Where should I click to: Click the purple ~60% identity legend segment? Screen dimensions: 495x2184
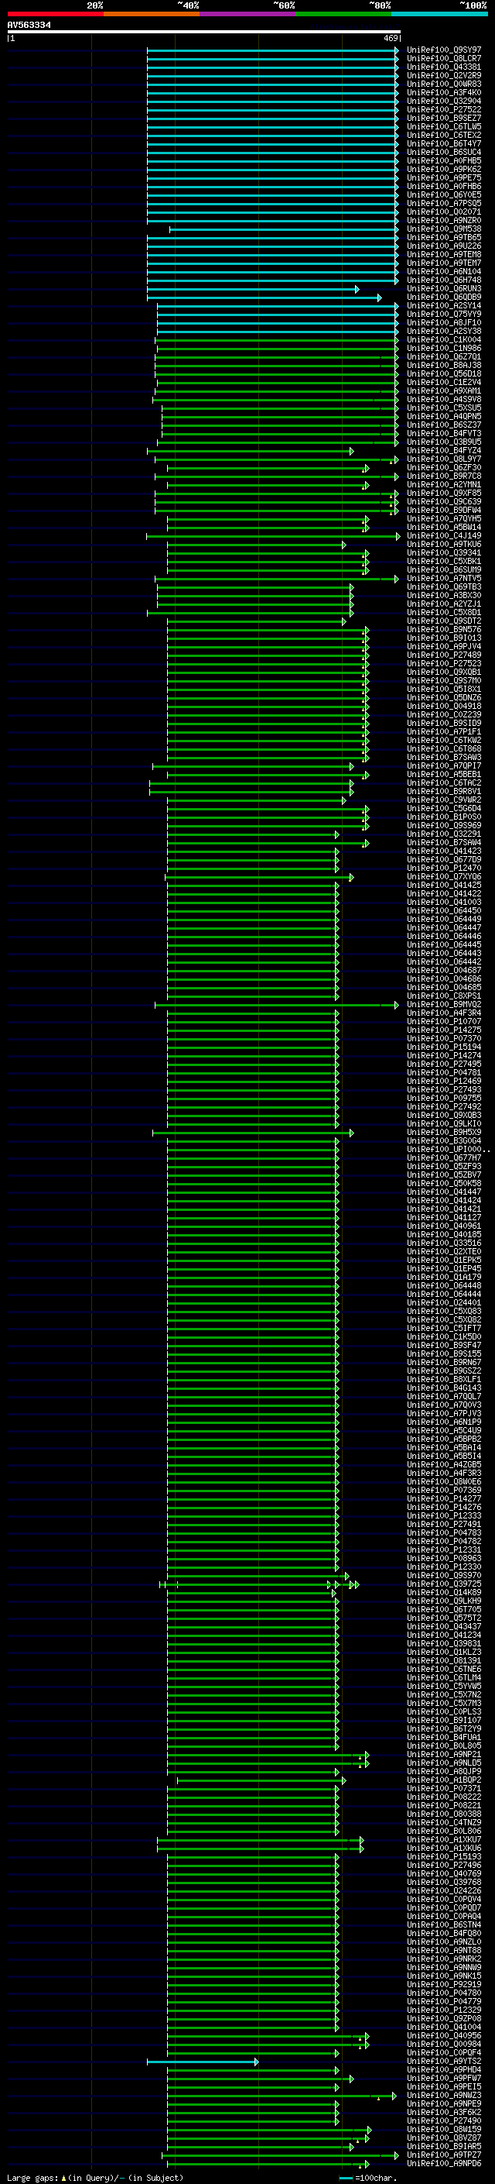point(248,14)
